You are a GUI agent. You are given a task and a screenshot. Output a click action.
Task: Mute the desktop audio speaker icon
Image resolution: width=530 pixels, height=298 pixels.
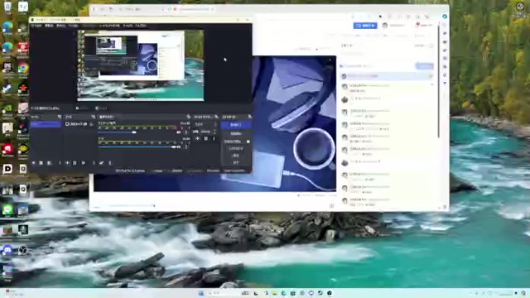179,132
